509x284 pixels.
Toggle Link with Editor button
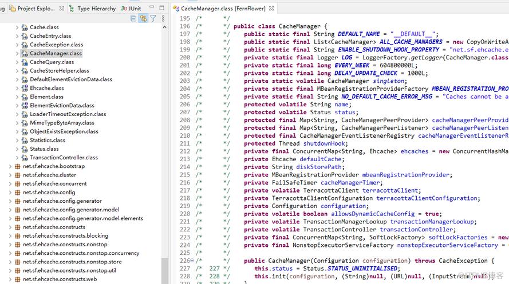143,18
